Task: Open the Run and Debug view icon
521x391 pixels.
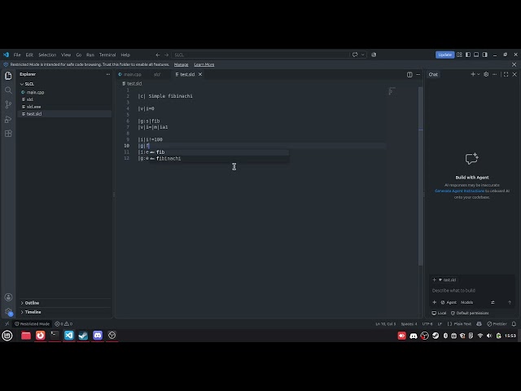Action: tap(8, 119)
